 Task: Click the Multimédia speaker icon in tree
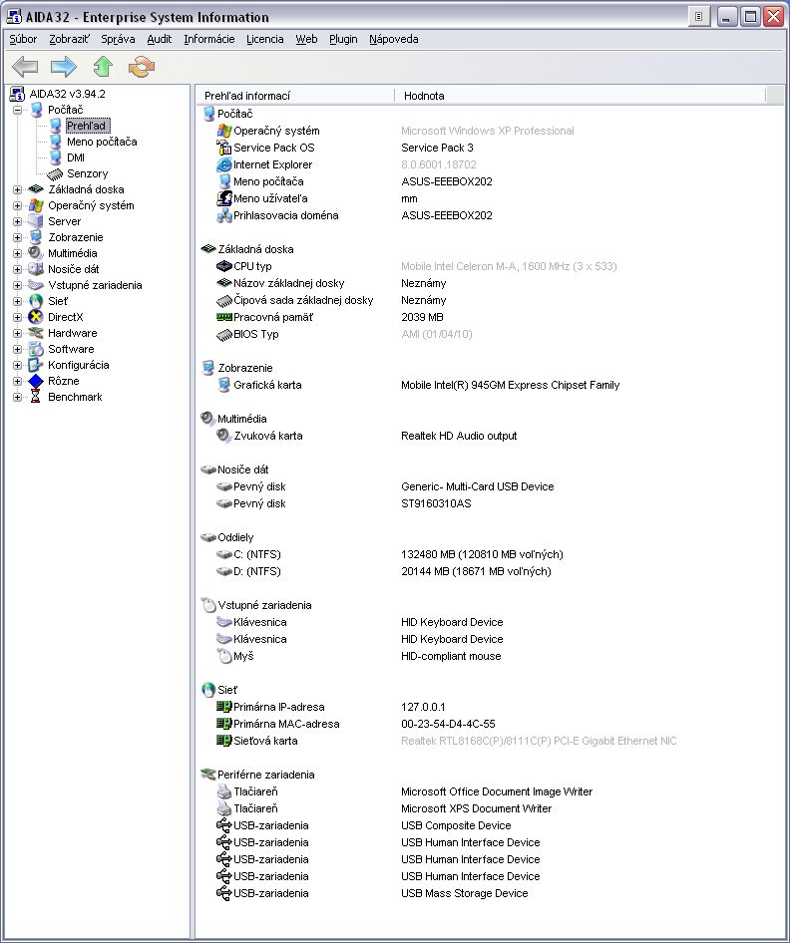coord(36,253)
